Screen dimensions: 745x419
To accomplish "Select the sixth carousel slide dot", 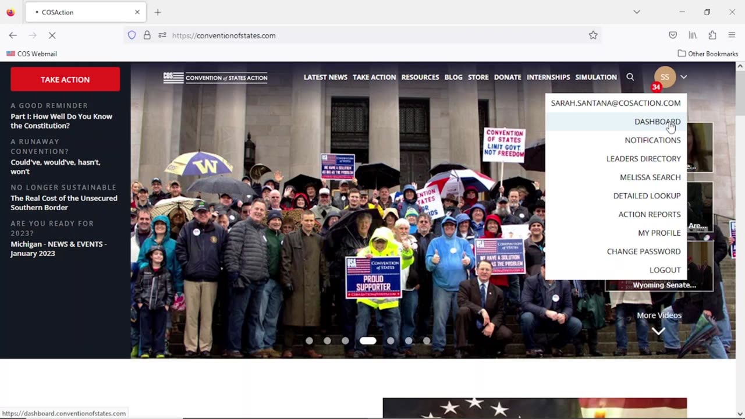I will pyautogui.click(x=409, y=341).
